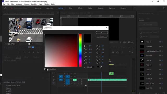Open the File menu

point(4,4)
